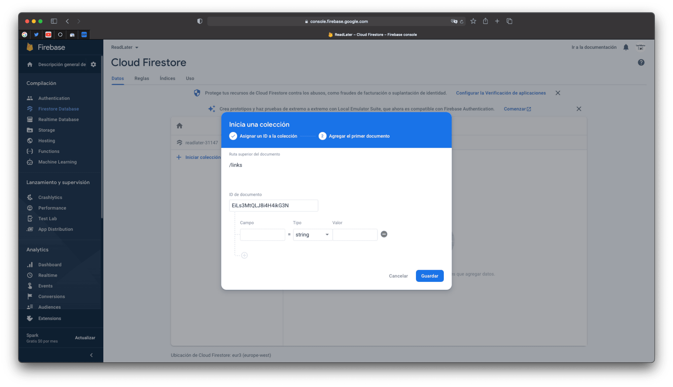This screenshot has height=387, width=673.
Task: Click the Descripción general de project overview
Action: tap(62, 64)
